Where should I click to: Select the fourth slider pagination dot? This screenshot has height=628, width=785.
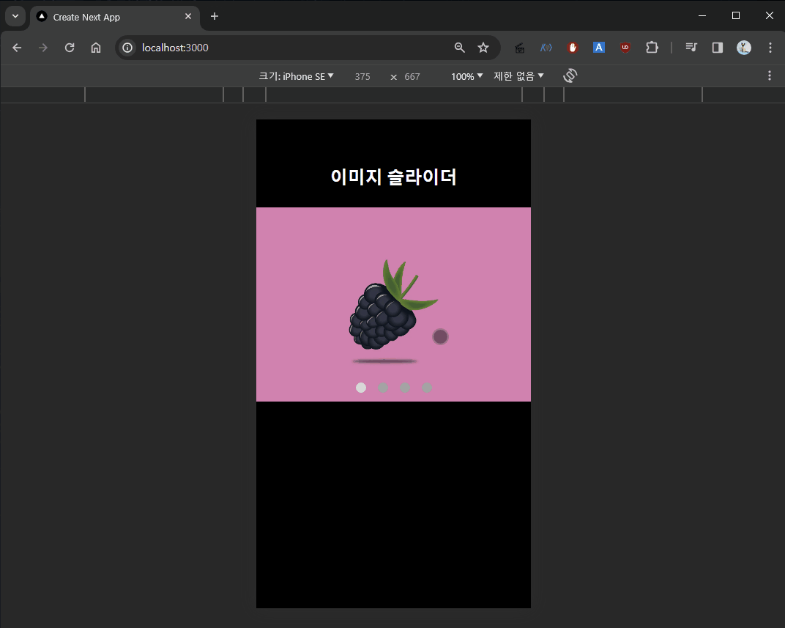[x=427, y=388]
